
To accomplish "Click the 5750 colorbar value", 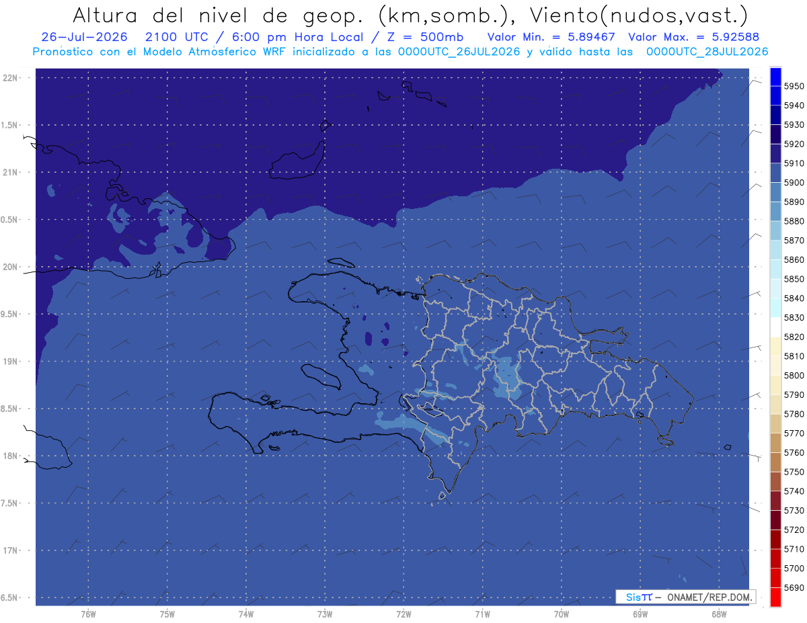I will (x=794, y=472).
